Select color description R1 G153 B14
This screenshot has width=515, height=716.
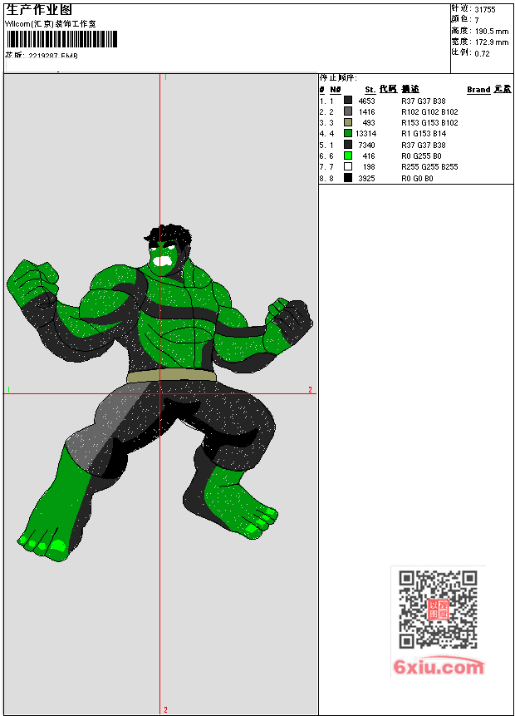pos(424,134)
